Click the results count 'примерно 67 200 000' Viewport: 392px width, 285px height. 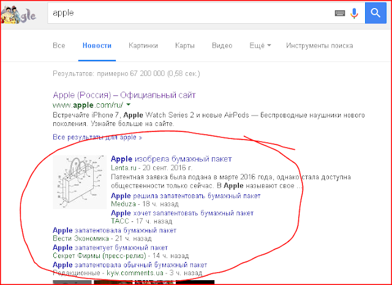click(130, 73)
